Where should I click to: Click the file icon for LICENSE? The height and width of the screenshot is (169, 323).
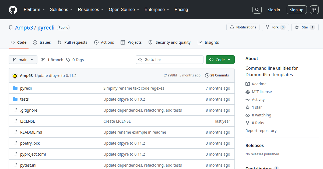pos(15,121)
